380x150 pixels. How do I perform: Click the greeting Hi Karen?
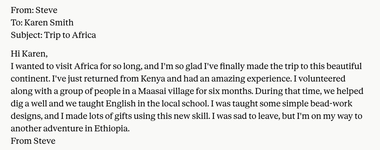point(29,54)
